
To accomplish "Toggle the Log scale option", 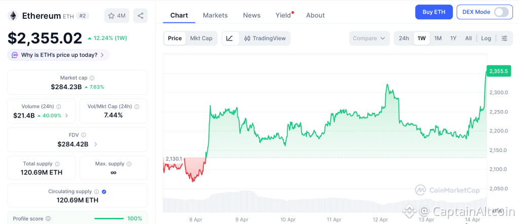I will point(486,39).
